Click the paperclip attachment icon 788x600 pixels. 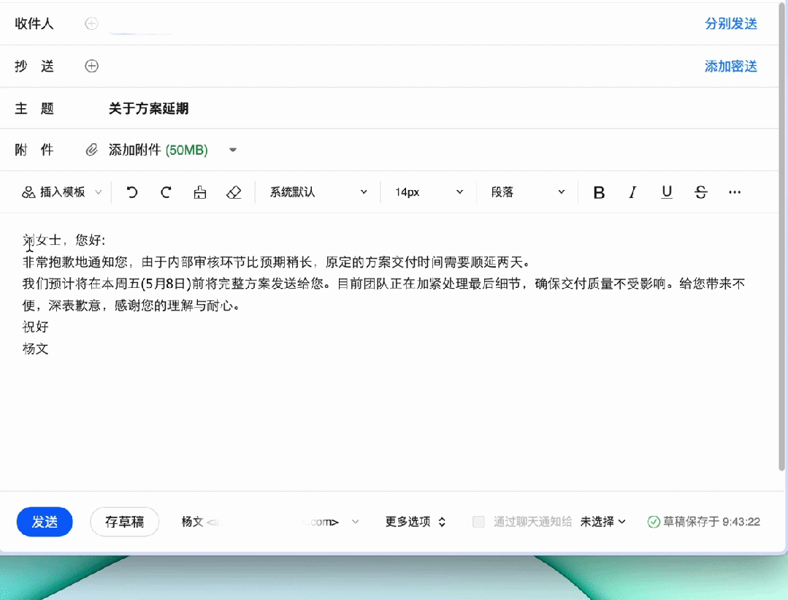pos(91,150)
